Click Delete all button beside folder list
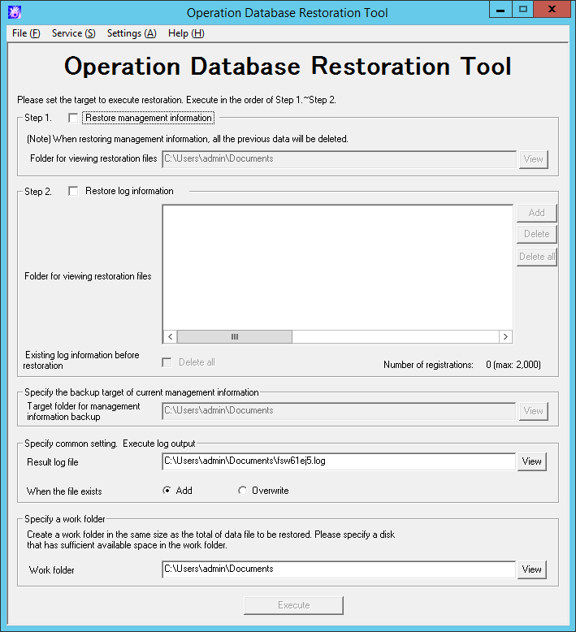 tap(536, 257)
